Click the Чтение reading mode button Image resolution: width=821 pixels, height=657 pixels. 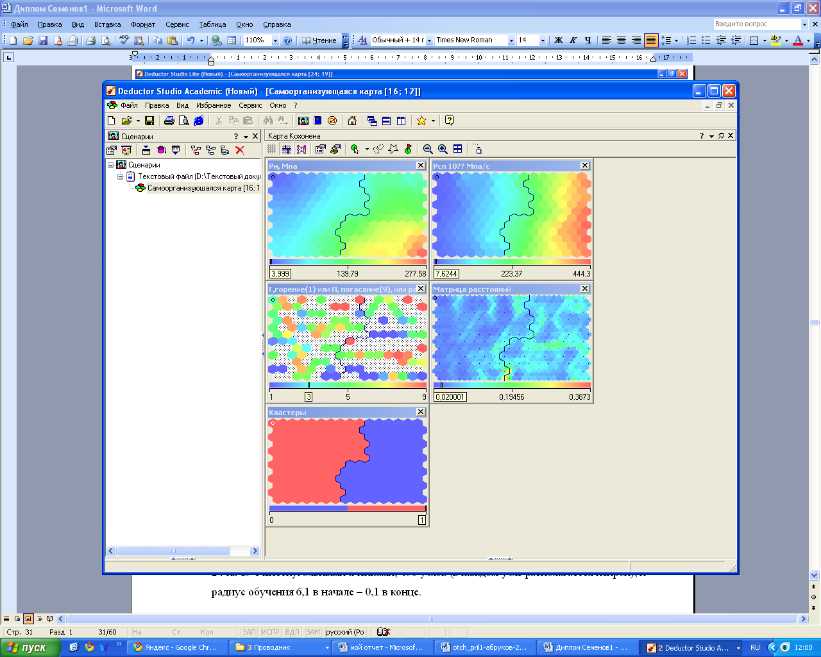tap(319, 40)
